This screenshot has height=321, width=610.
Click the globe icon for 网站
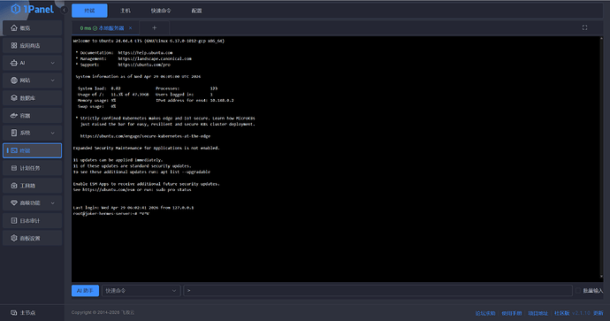click(x=14, y=80)
